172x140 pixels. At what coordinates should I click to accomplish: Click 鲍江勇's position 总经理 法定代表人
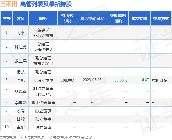tap(43, 47)
